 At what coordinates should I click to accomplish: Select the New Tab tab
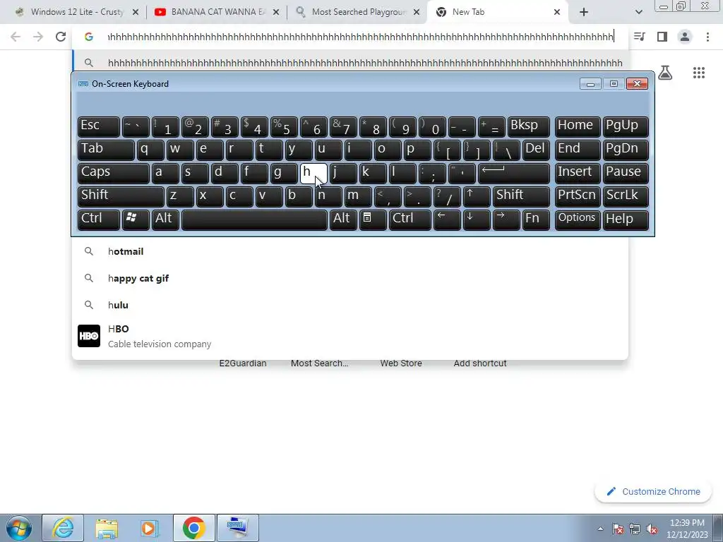498,12
